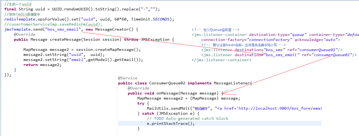Click the closing </jms:listener-container> tag

coord(221,60)
